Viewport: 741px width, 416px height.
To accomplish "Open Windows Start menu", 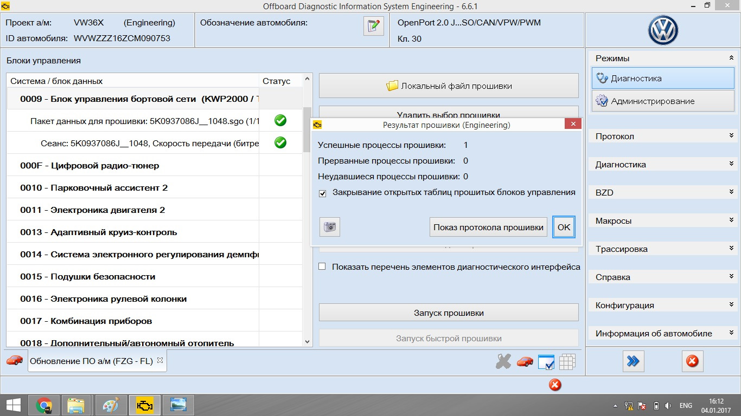I will coord(13,405).
